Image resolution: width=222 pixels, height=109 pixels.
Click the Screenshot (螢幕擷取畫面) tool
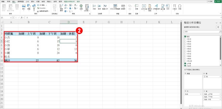pyautogui.click(x=43, y=11)
